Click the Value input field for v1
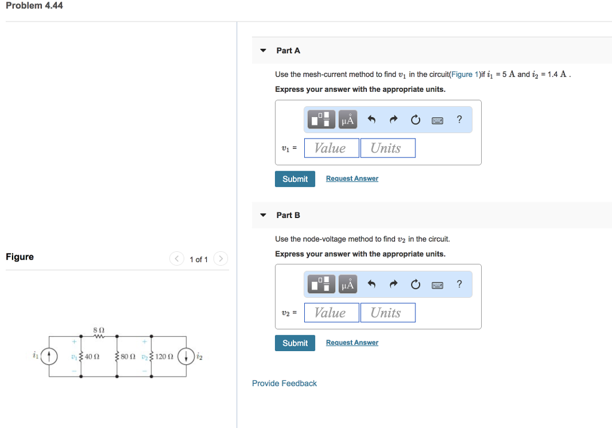 pyautogui.click(x=331, y=147)
